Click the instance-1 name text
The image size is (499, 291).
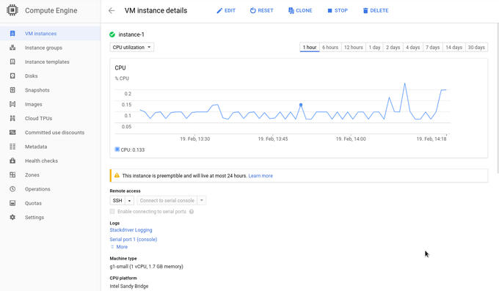click(x=131, y=34)
